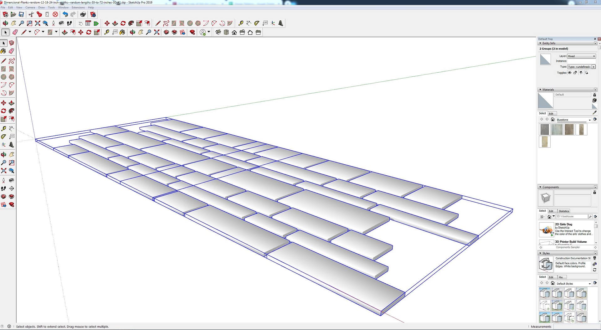Open the Layer dropdown showing Mixed

(x=581, y=56)
